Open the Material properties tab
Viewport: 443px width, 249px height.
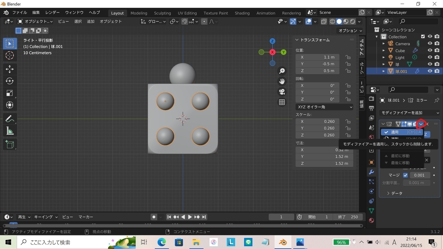371,220
